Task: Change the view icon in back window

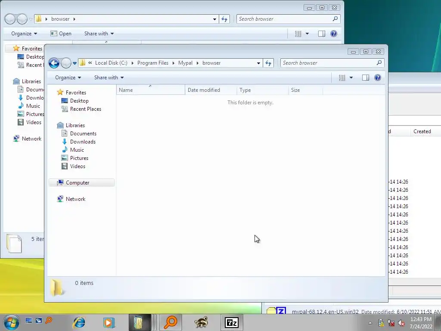Action: [x=298, y=34]
